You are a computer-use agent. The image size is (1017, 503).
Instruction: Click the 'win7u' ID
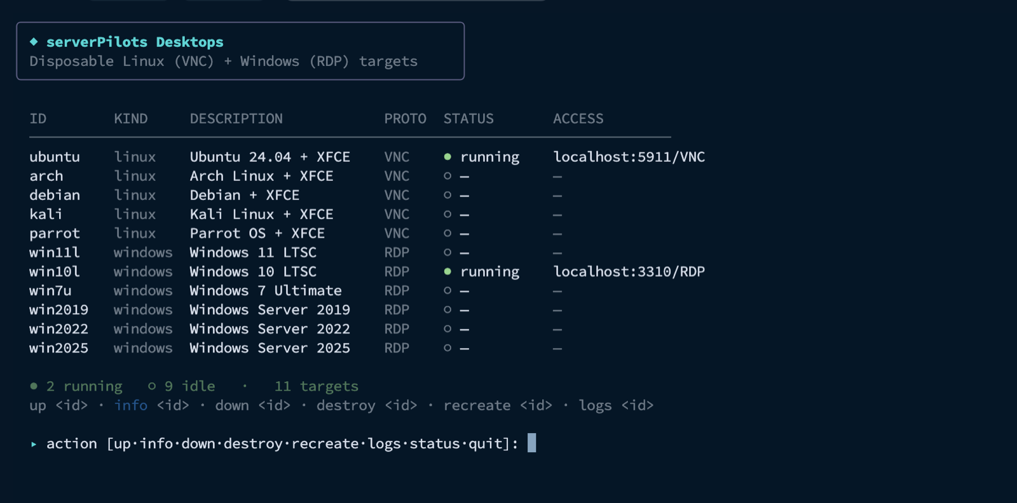(50, 291)
